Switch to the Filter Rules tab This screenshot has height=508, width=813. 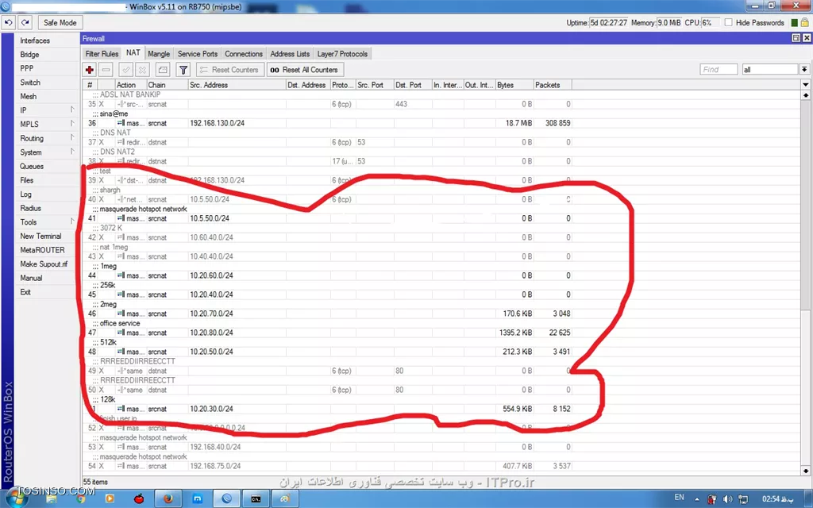point(102,54)
